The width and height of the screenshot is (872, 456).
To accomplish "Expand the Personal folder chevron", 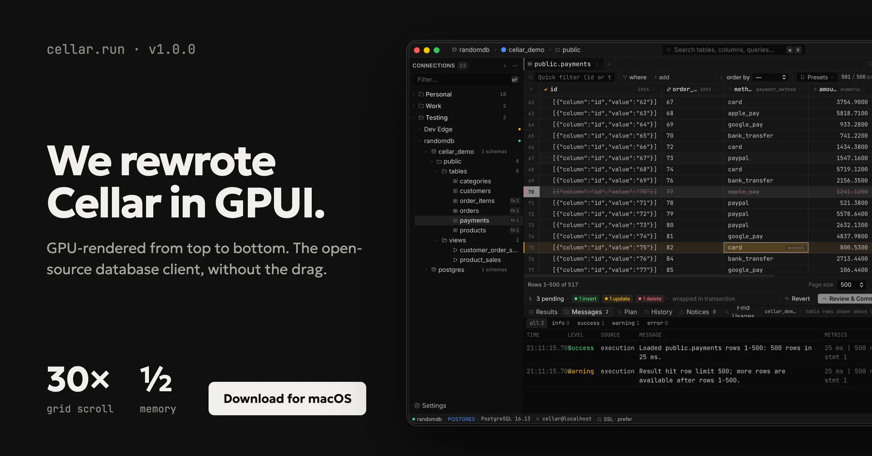I will click(414, 94).
